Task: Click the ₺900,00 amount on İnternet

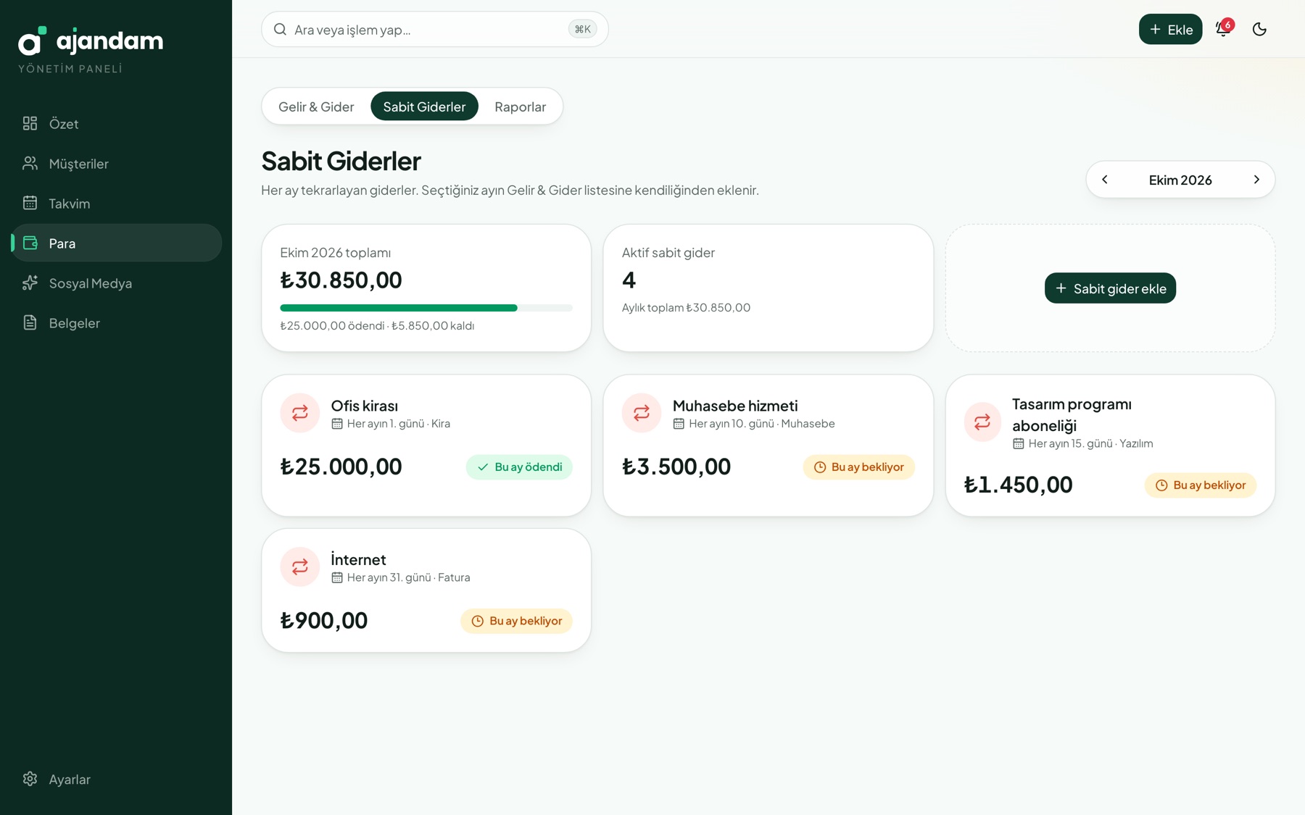Action: [x=324, y=621]
